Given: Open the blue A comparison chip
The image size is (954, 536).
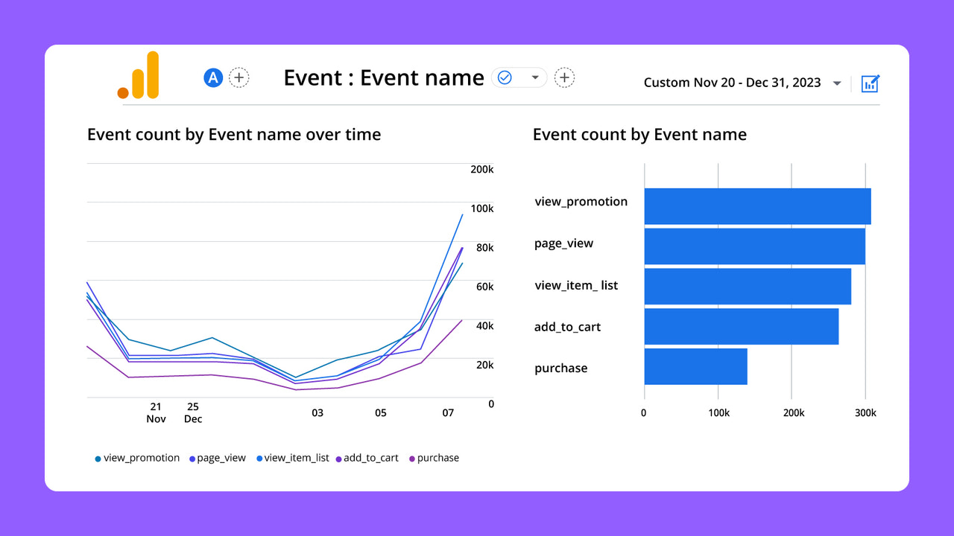Looking at the screenshot, I should 212,77.
